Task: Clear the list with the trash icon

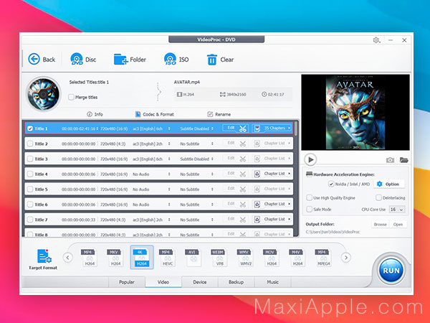Action: pyautogui.click(x=220, y=60)
